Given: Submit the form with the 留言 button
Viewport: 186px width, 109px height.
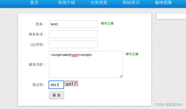Looking at the screenshot, I should [x=57, y=95].
